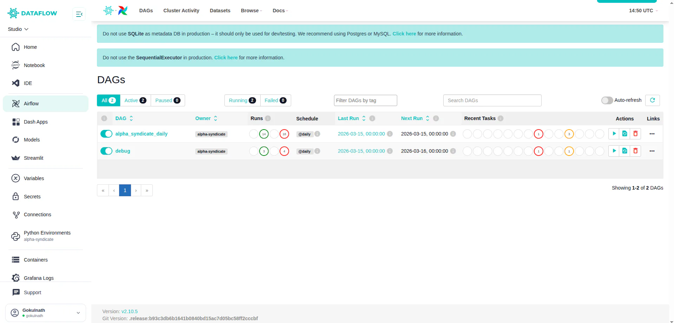The height and width of the screenshot is (323, 674).
Task: Open the Datasets nav item
Action: [220, 11]
